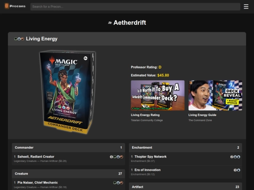Click Saheeli's mana cost icons

tap(117, 157)
